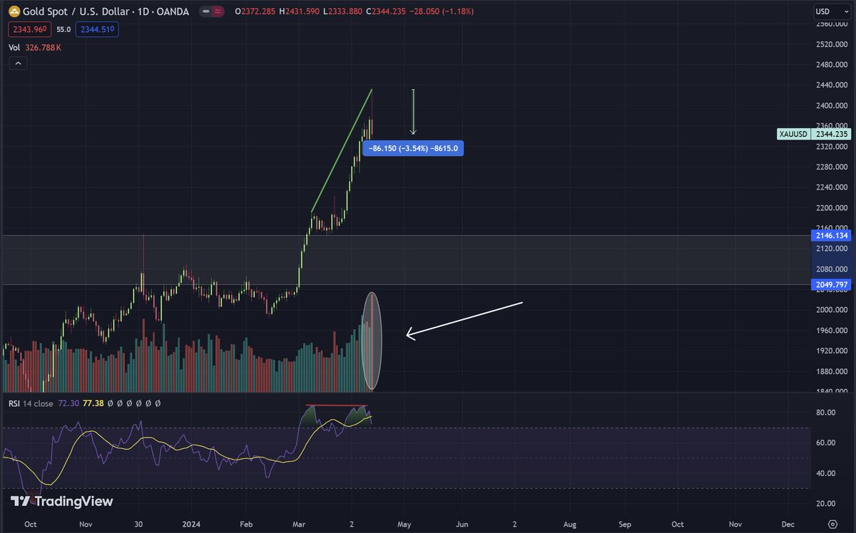Select the Vol 326.788K volume legend
Screen dimensions: 856x533
click(x=34, y=48)
